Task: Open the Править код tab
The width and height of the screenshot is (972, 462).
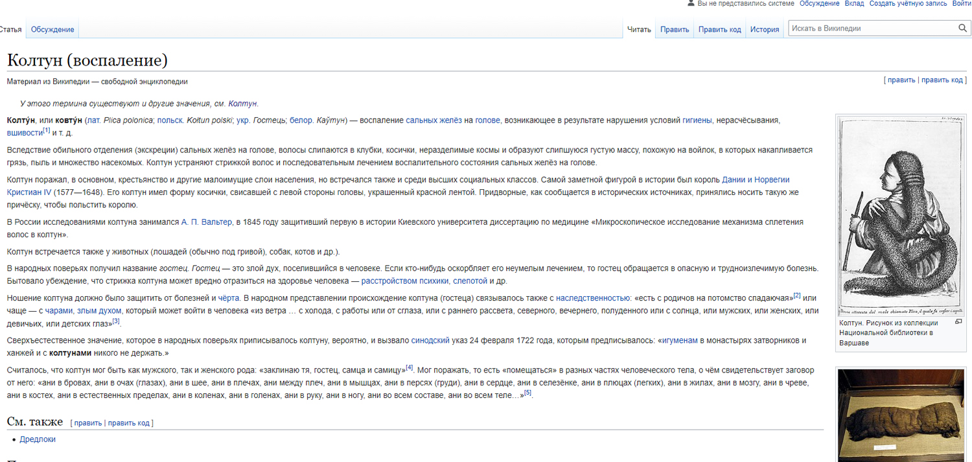Action: click(x=719, y=29)
